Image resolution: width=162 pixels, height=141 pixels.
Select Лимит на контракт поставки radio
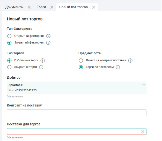tap(81, 61)
